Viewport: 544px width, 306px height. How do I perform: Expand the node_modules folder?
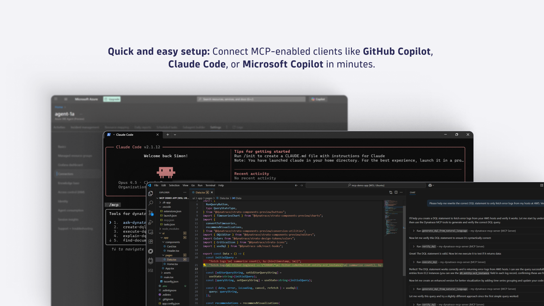coord(170,229)
